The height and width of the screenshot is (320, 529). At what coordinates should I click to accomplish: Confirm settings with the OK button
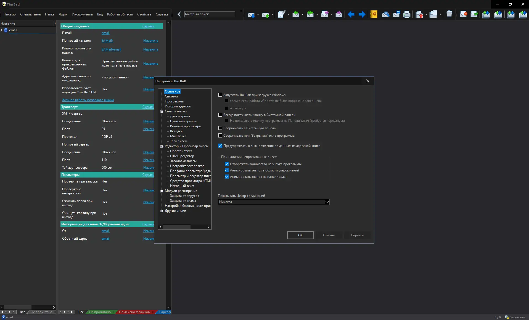coord(300,235)
